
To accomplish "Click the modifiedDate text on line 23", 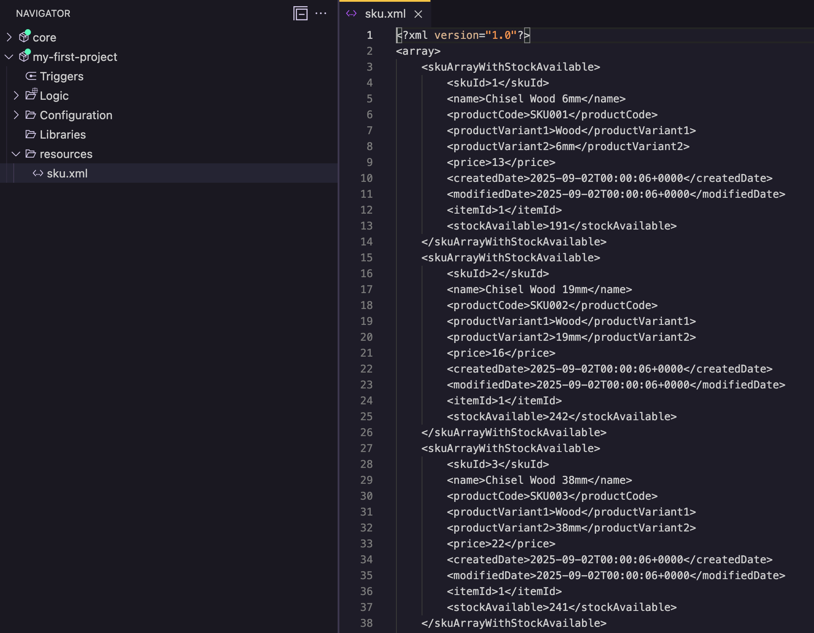I will pyautogui.click(x=616, y=384).
